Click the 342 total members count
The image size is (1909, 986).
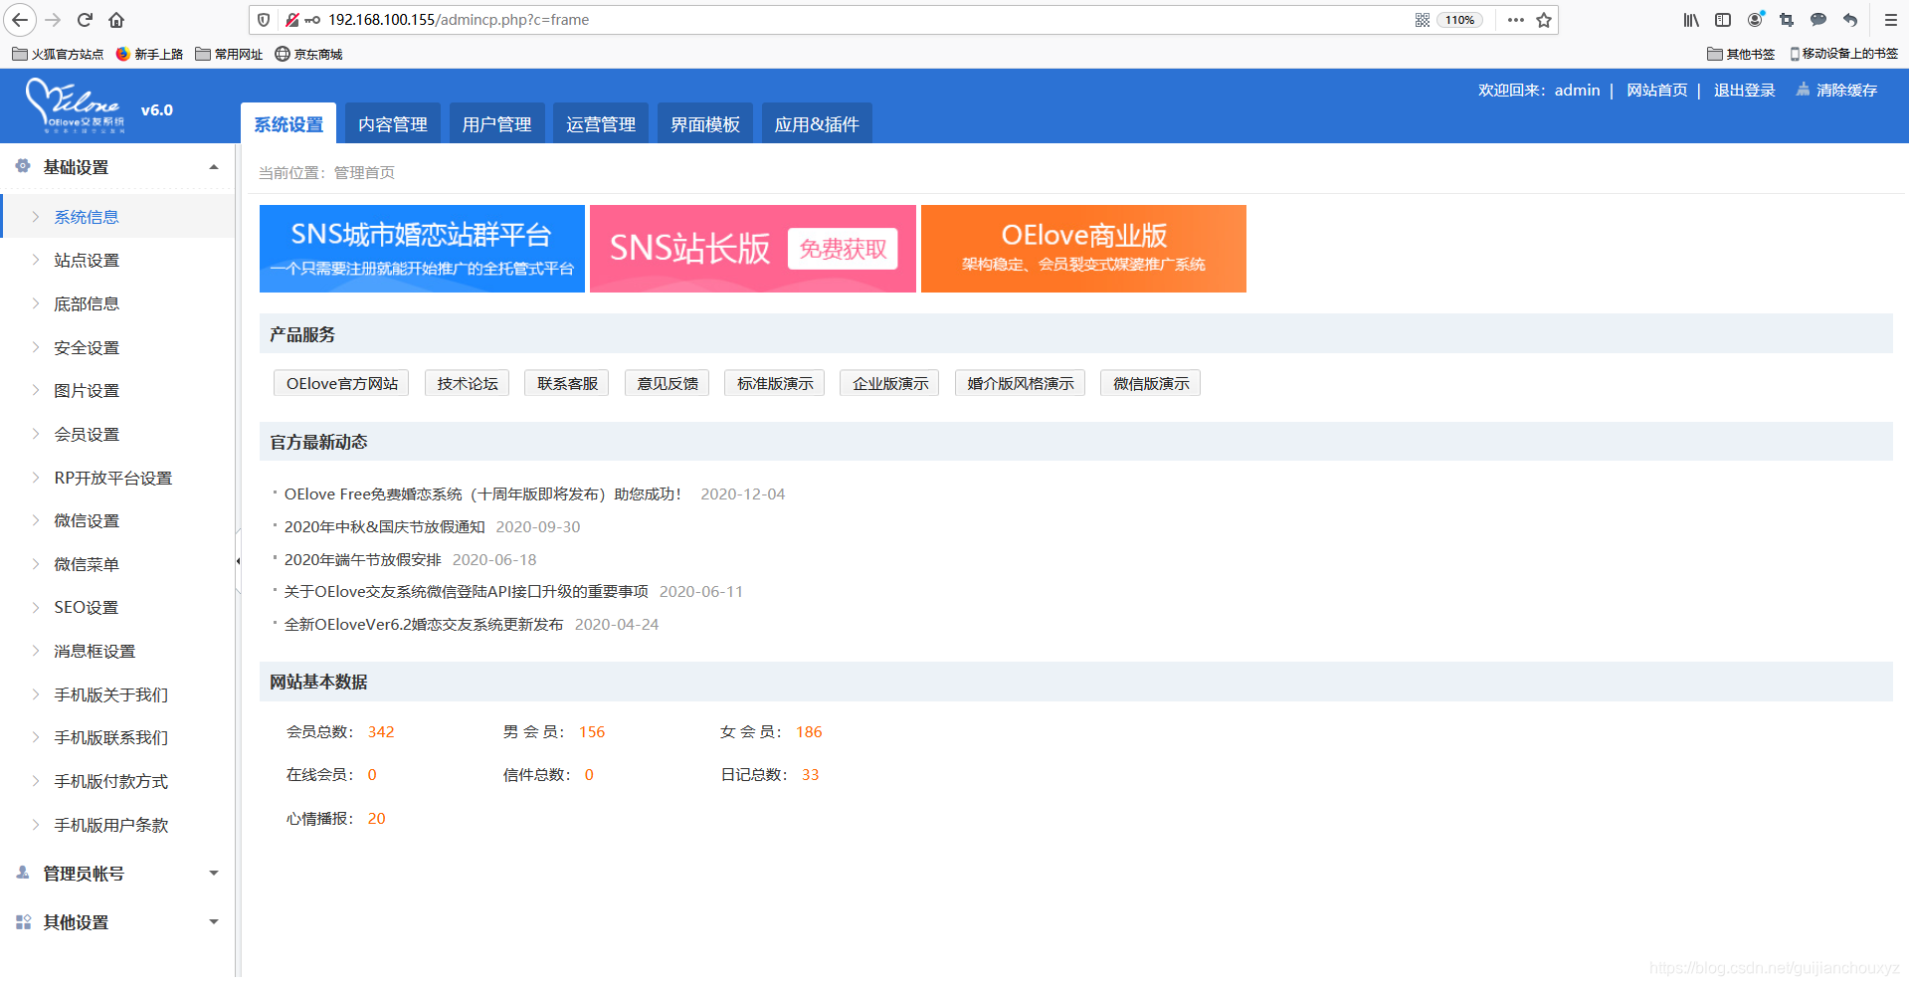[x=381, y=731]
